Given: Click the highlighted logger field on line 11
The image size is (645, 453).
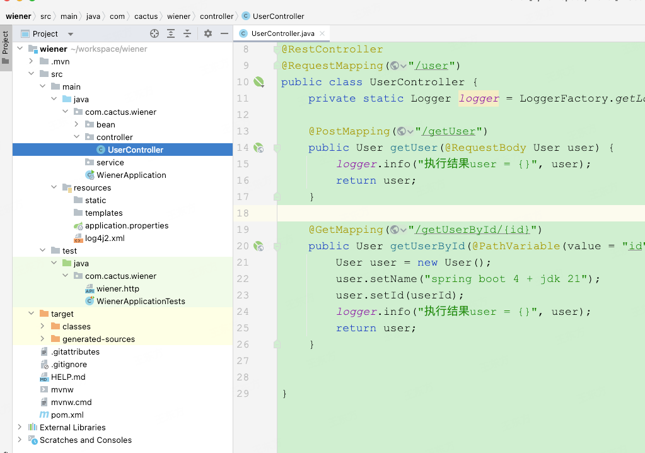Looking at the screenshot, I should point(479,98).
